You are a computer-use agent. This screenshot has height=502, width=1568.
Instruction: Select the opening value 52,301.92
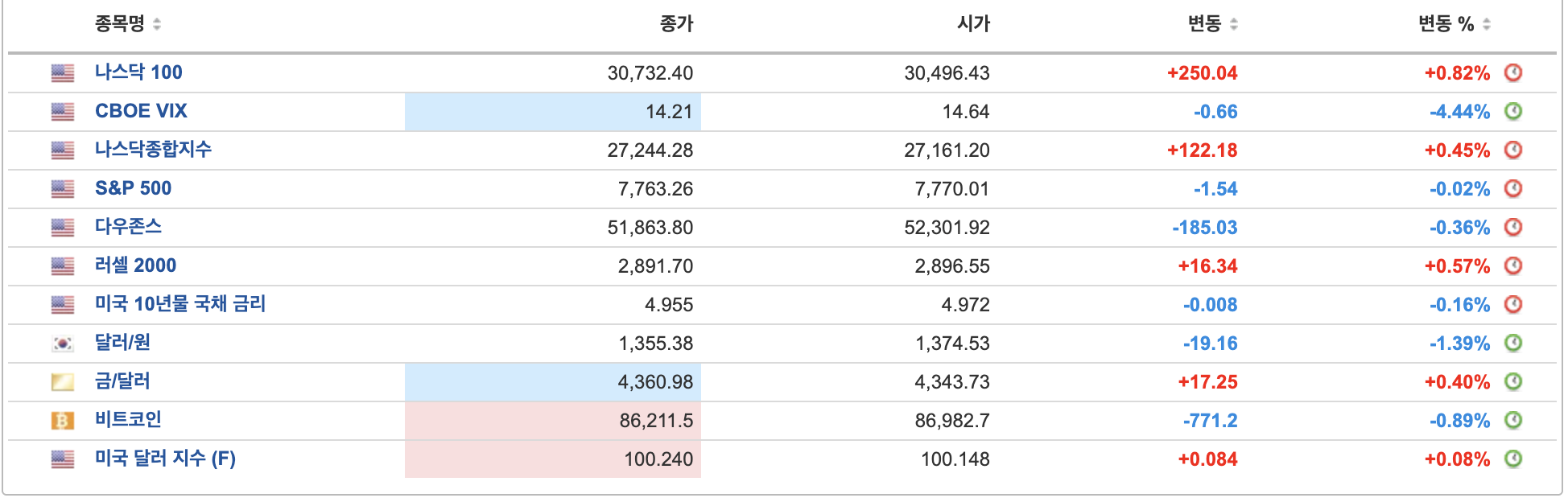click(x=947, y=228)
